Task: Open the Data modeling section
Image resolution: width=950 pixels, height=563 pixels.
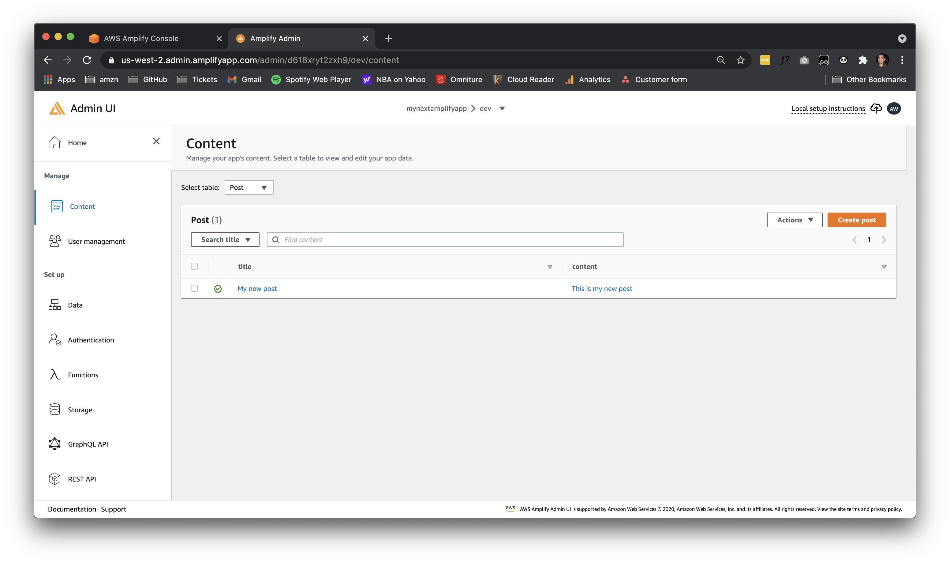Action: [x=75, y=305]
